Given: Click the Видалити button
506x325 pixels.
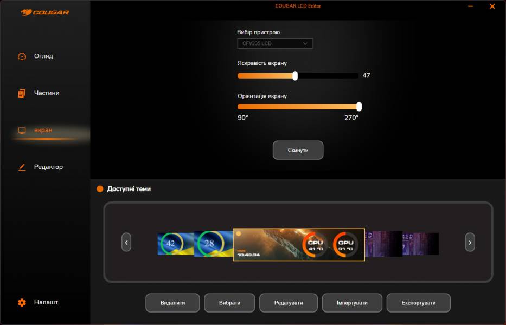Looking at the screenshot, I should pyautogui.click(x=172, y=303).
